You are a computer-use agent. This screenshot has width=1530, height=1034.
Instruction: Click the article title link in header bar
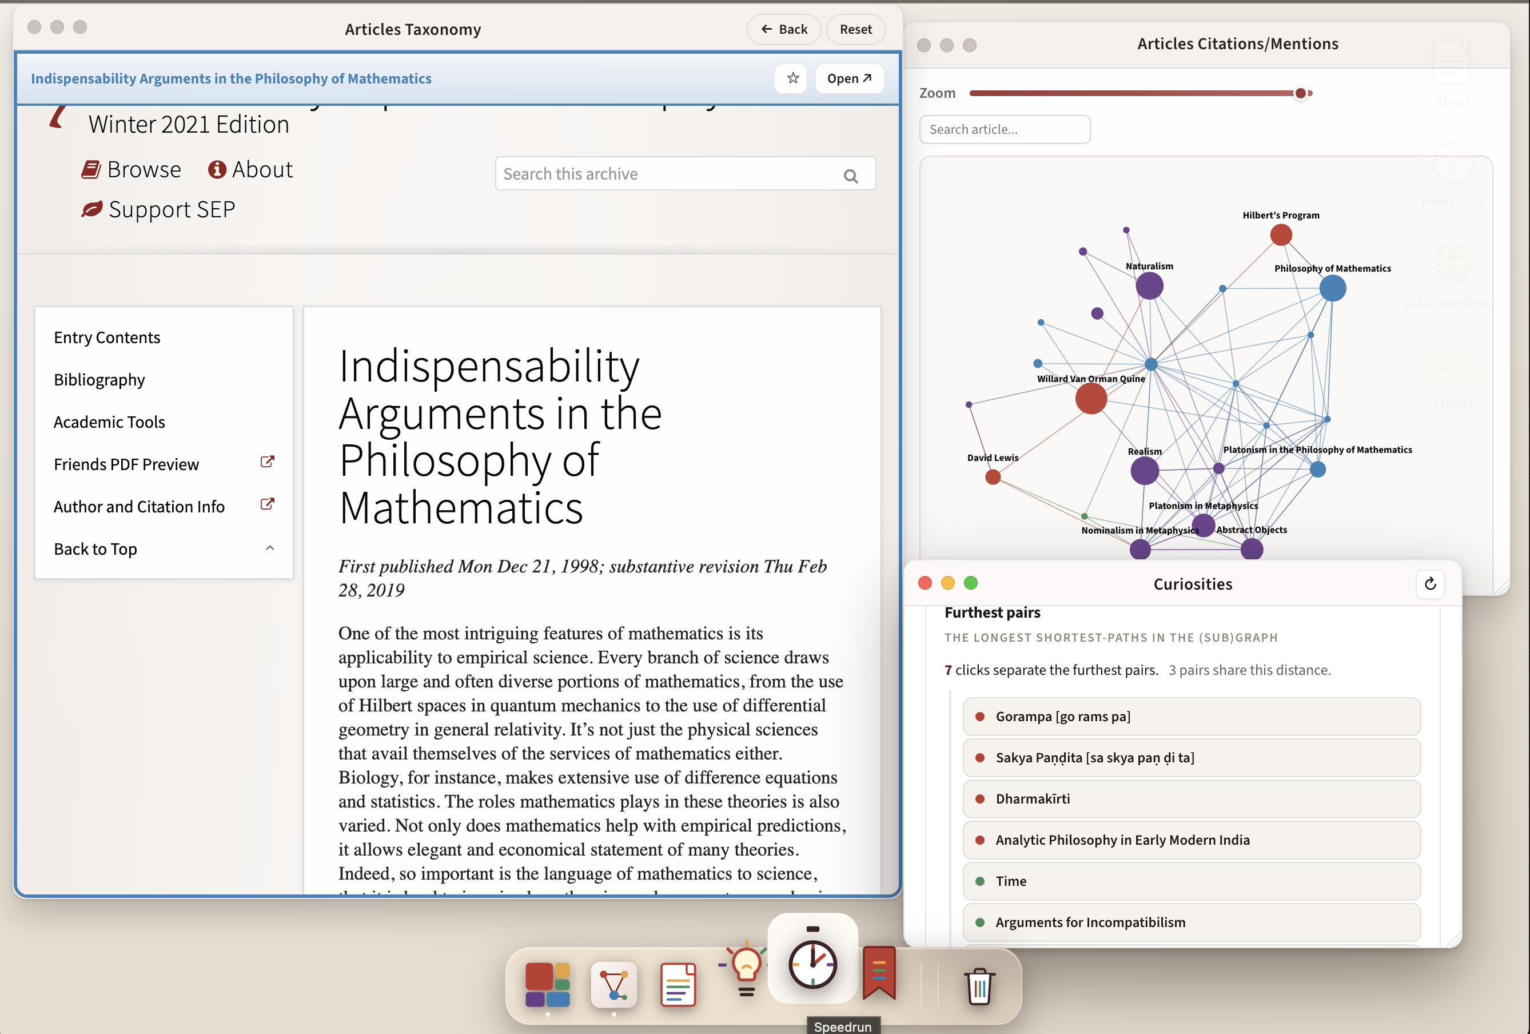tap(231, 79)
